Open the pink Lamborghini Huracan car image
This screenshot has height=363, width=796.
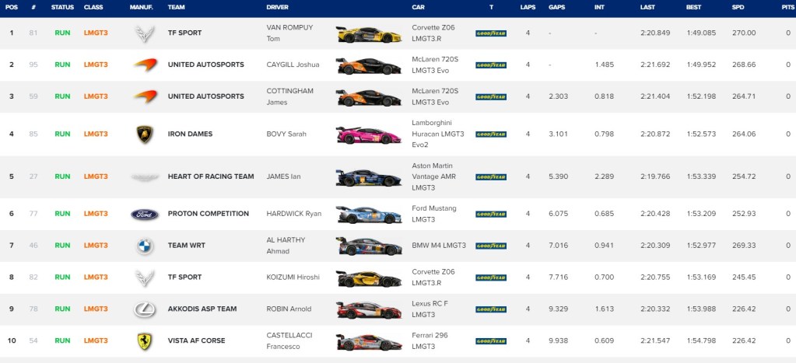tap(369, 134)
